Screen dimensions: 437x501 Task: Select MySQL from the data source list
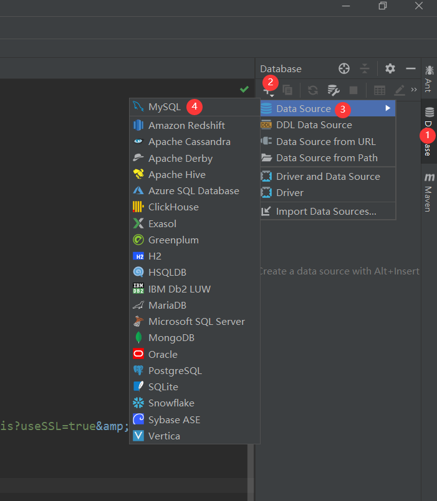point(194,107)
